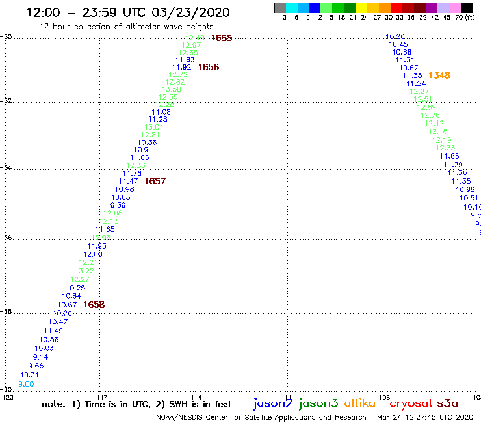The height and width of the screenshot is (423, 481).
Task: Click the wave height value 12.81
Action: pyautogui.click(x=150, y=135)
